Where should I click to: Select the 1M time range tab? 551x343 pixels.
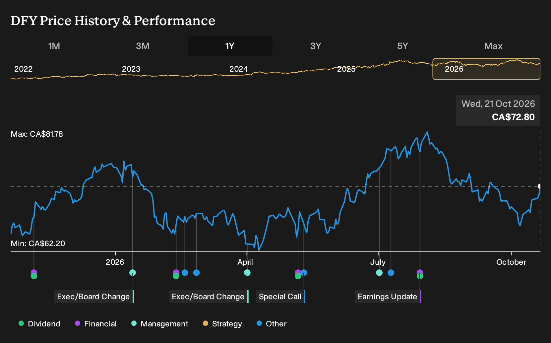(54, 46)
